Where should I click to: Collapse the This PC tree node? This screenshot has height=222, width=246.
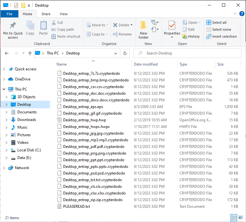4,89
